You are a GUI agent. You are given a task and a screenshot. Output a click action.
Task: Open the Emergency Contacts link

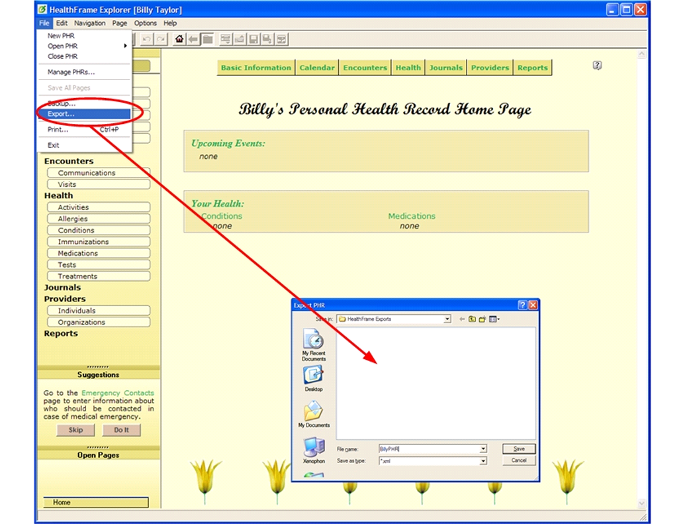[118, 393]
